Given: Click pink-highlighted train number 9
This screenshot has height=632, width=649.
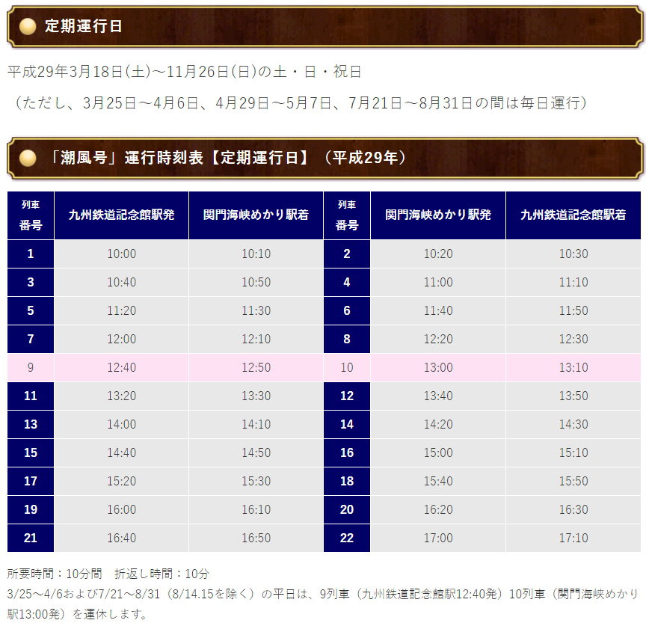Looking at the screenshot, I should [x=31, y=367].
